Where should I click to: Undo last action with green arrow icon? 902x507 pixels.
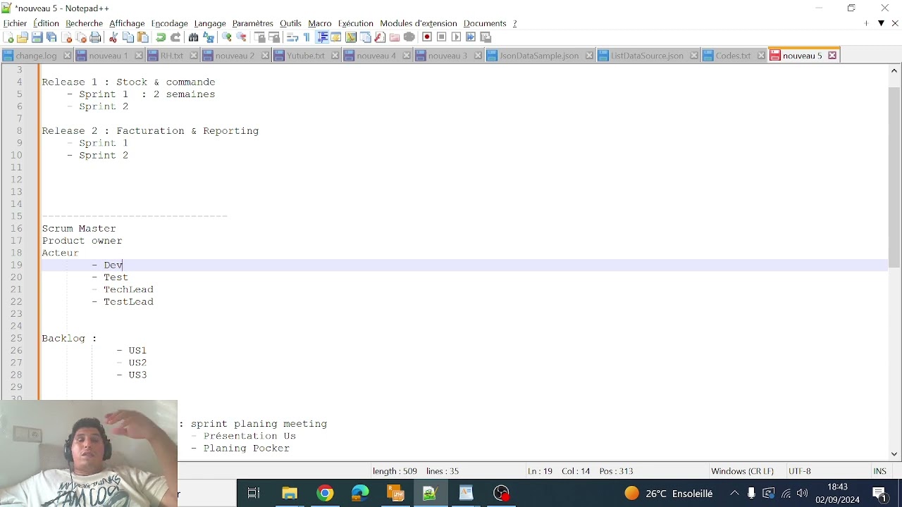[161, 37]
